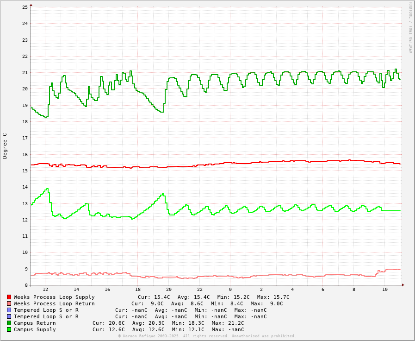
Task: Select the dark green Campus Return swatch
Action: pos(9,323)
